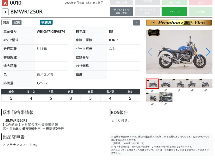Click the grey 定例 tag

pos(17,22)
